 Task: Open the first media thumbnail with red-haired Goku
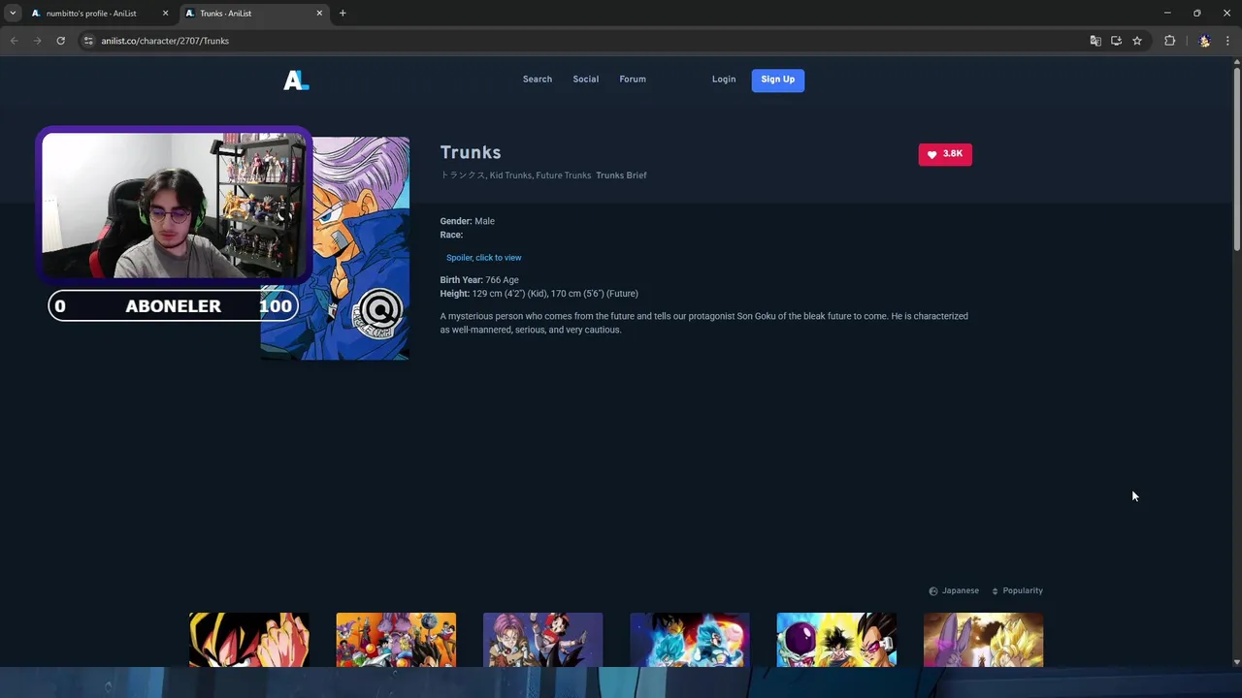(249, 640)
